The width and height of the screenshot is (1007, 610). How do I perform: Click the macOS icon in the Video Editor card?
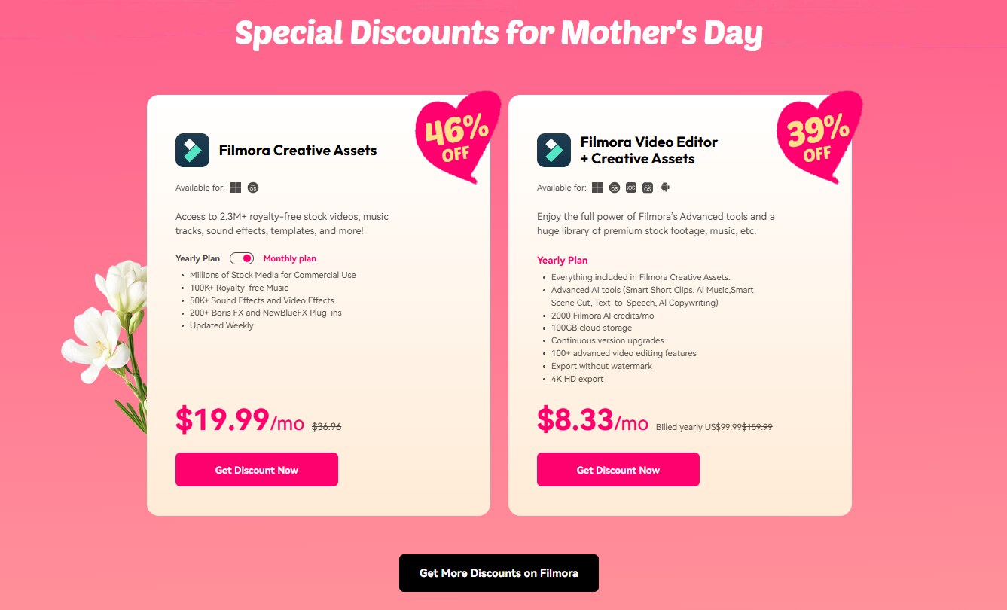[x=615, y=188]
